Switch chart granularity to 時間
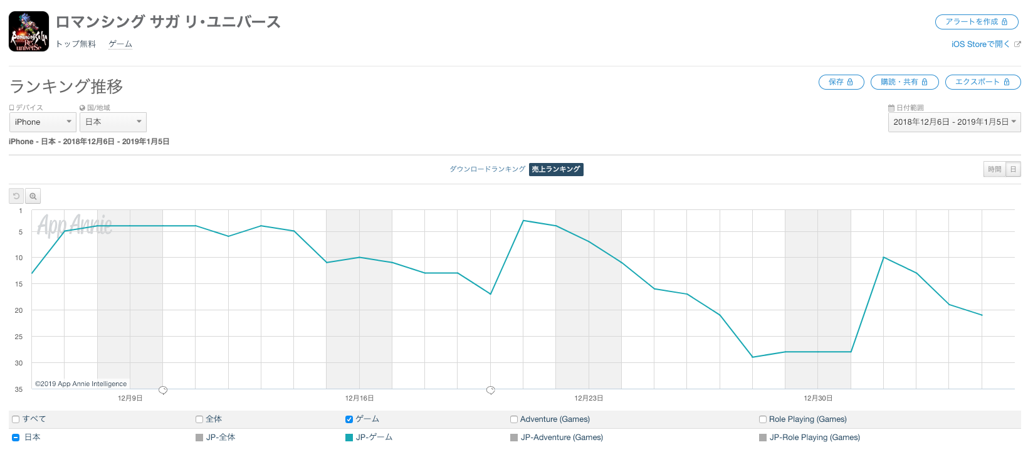1028x457 pixels. (x=995, y=169)
